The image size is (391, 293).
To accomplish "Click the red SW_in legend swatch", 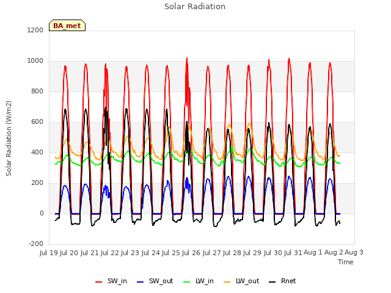I will coord(99,282).
